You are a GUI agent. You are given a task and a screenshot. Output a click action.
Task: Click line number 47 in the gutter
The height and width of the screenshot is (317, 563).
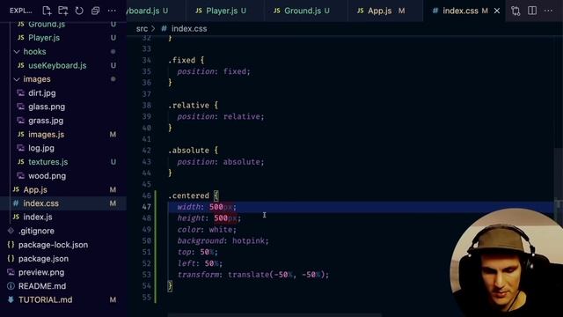click(147, 207)
